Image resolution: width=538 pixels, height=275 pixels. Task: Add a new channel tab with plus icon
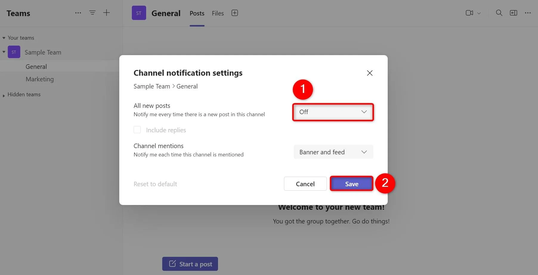(x=235, y=13)
